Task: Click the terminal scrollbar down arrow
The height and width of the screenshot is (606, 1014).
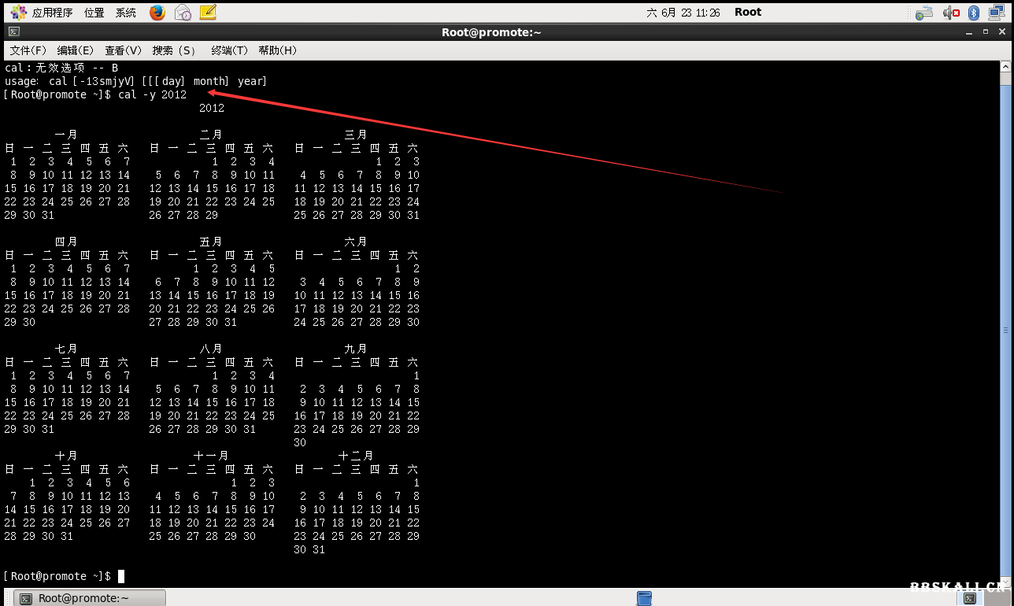Action: [x=1007, y=582]
